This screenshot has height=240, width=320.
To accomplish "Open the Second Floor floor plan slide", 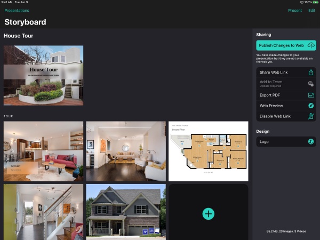I will [209, 151].
